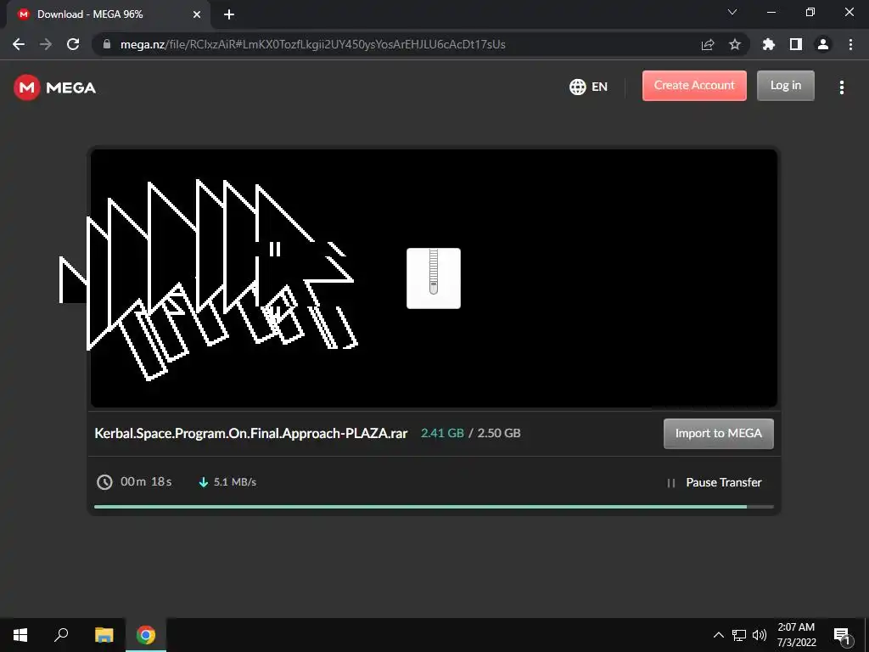Screen dimensions: 869x652
Task: Click the browser forward arrow
Action: [46, 44]
